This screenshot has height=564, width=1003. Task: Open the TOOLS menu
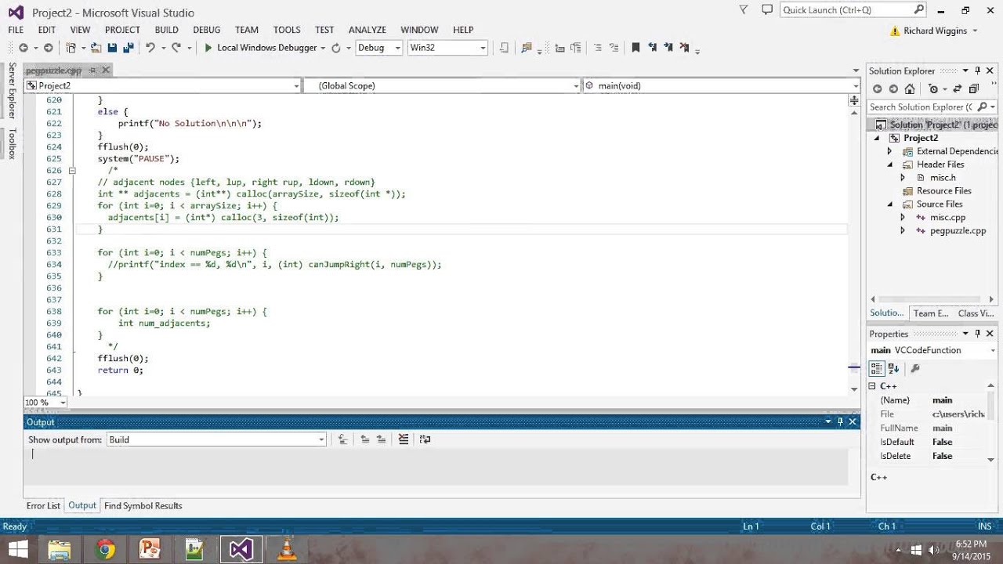tap(287, 30)
